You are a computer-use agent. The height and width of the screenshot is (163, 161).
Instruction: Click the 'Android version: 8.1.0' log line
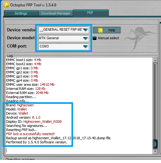pos(23,117)
